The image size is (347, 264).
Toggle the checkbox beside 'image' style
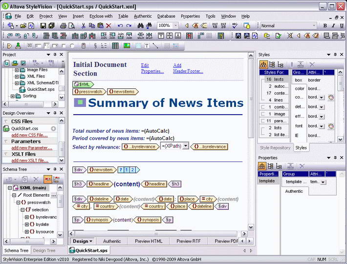tap(263, 114)
